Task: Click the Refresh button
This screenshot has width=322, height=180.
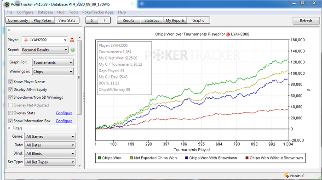Action: pos(306,21)
